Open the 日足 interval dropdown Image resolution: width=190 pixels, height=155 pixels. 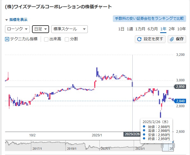tap(40, 29)
